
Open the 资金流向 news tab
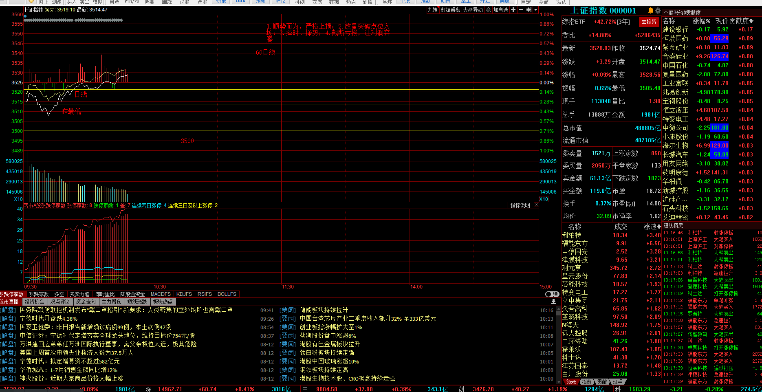[x=86, y=302]
